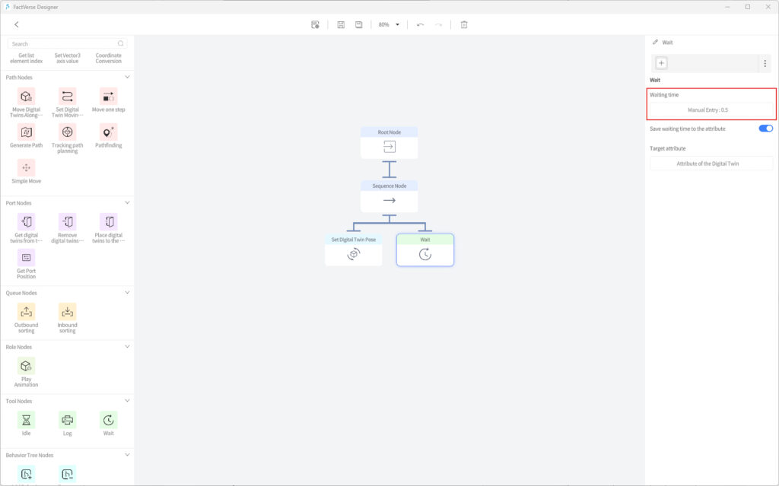Select Coordinate Conversion node
Screen dimensions: 779x486
tap(108, 58)
